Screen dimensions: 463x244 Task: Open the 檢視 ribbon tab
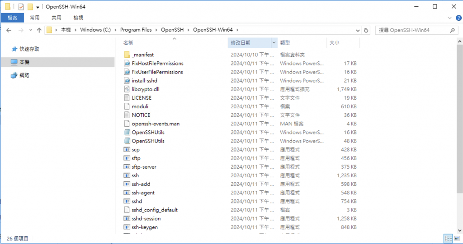[x=78, y=18]
